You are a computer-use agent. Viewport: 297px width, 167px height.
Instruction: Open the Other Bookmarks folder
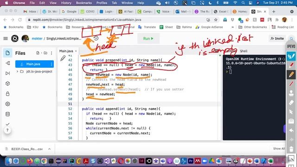tap(252, 27)
